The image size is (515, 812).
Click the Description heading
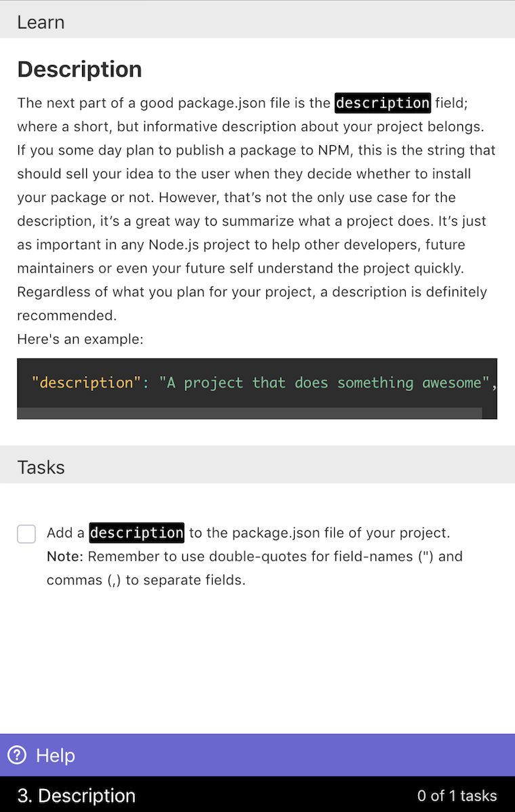(80, 69)
